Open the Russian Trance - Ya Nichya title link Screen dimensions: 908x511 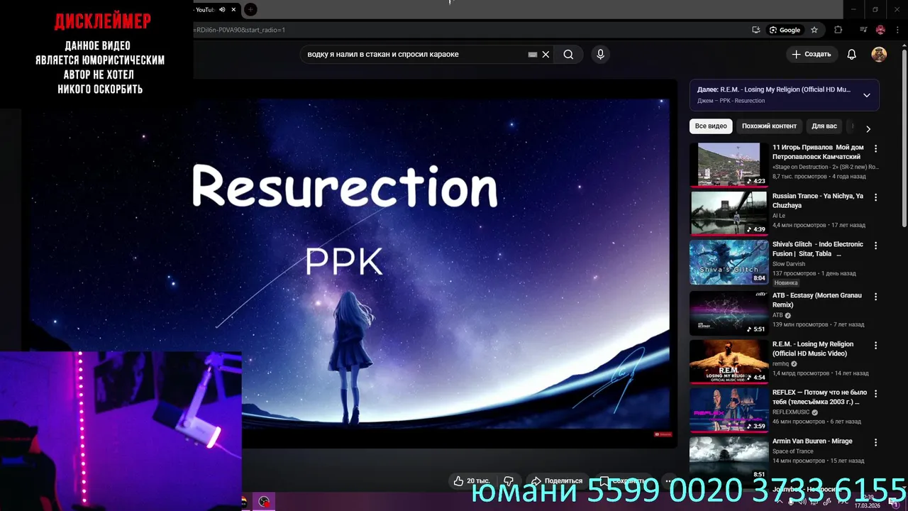pos(817,201)
